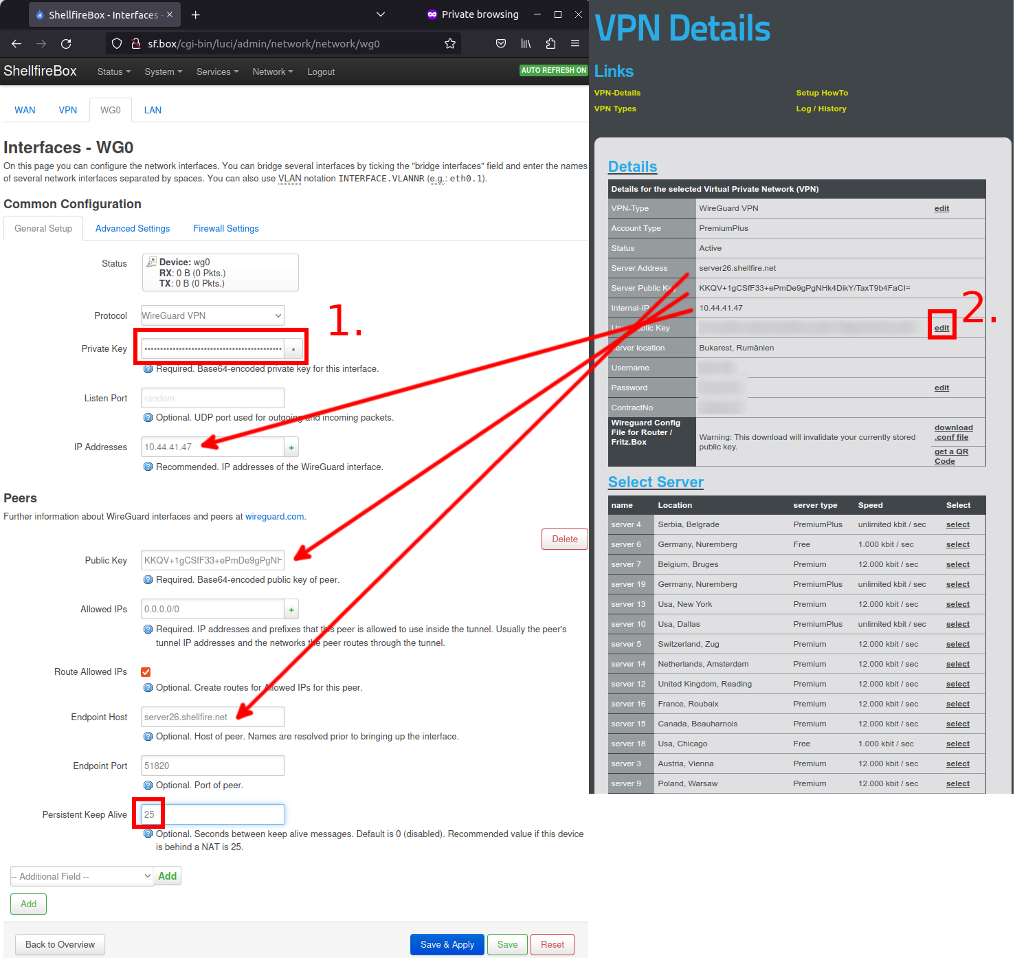
Task: Open VPN Types link
Action: click(x=615, y=109)
